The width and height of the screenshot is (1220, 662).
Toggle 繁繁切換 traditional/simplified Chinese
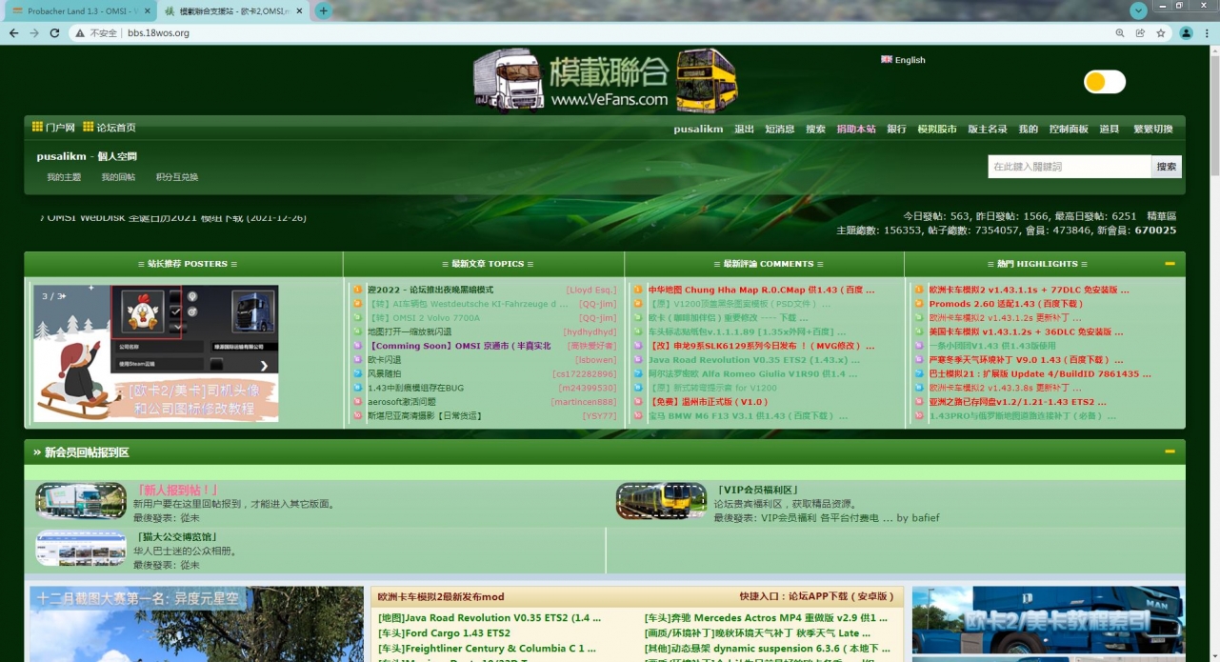click(1153, 129)
